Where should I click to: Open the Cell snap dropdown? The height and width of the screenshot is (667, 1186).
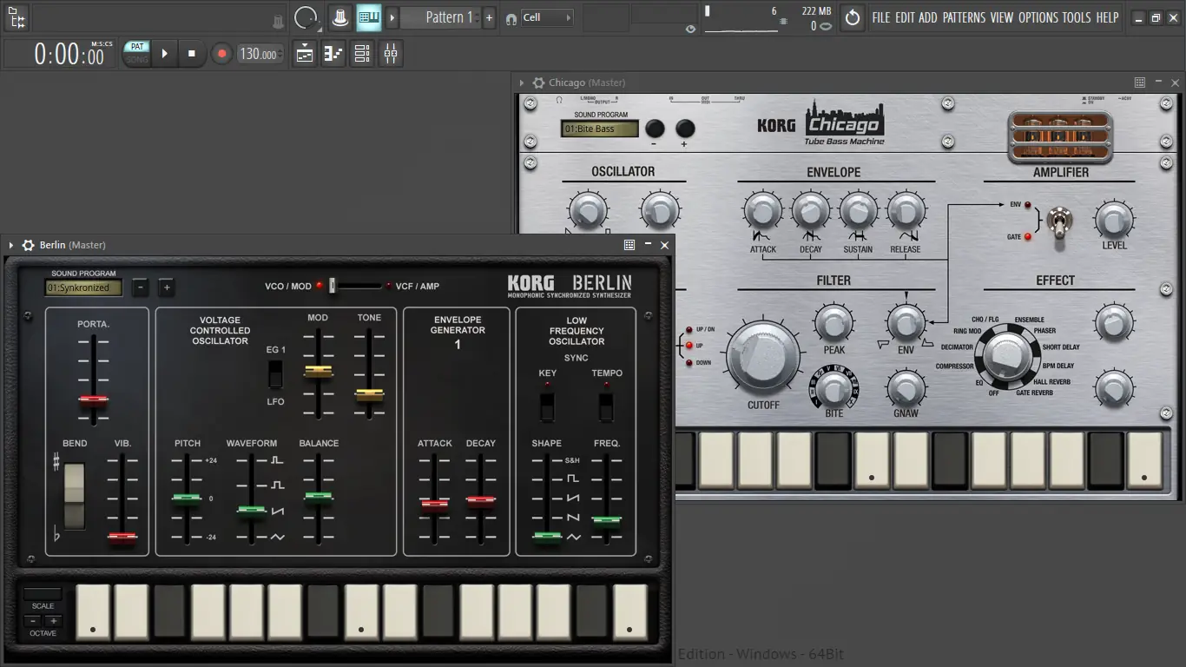pyautogui.click(x=546, y=17)
